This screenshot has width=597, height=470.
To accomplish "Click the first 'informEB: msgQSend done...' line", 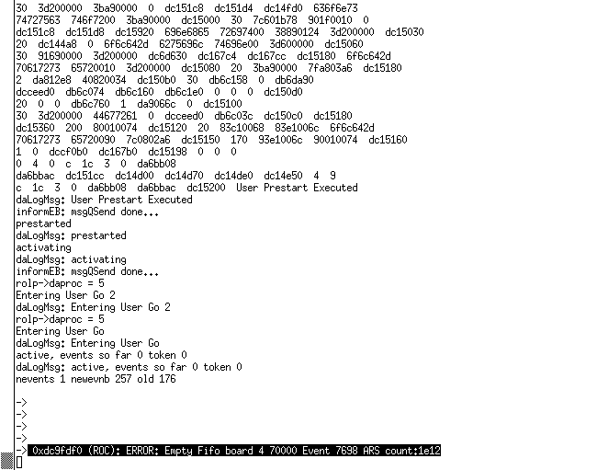I will (87, 212).
